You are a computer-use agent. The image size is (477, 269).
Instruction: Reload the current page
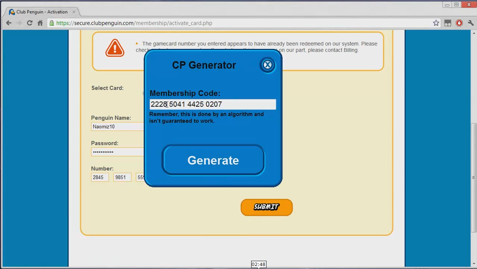click(29, 23)
